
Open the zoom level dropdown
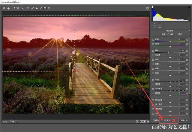coord(17,122)
